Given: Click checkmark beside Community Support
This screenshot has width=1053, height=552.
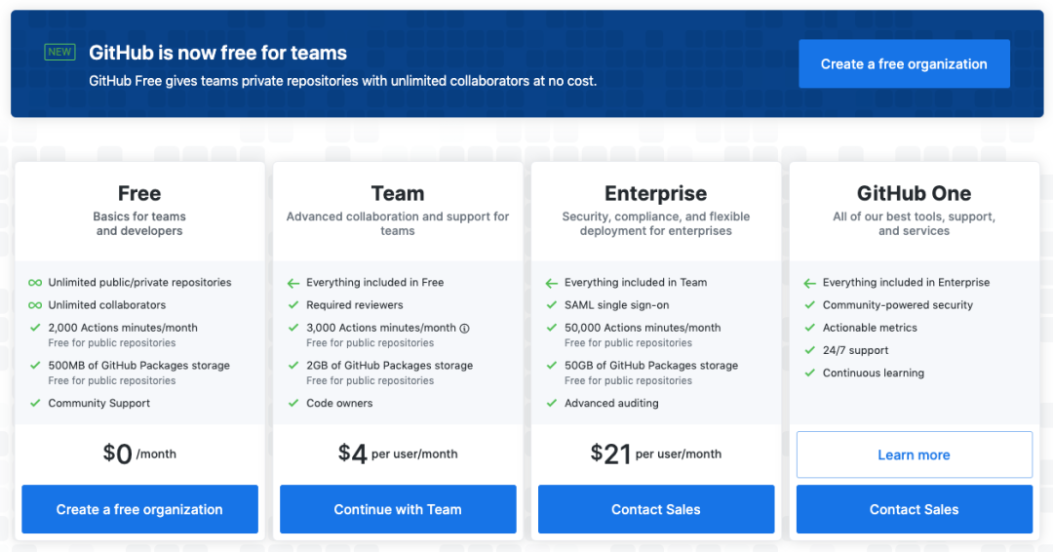Looking at the screenshot, I should pyautogui.click(x=35, y=403).
